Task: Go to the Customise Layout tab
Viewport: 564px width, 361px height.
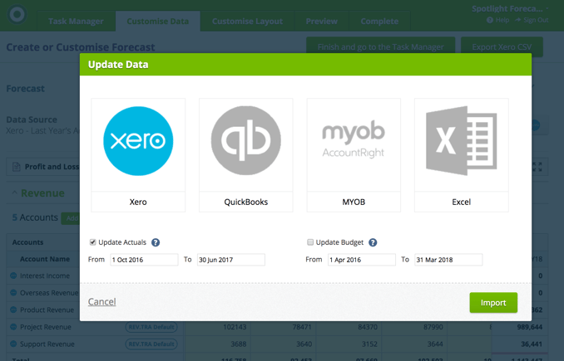Action: (247, 22)
